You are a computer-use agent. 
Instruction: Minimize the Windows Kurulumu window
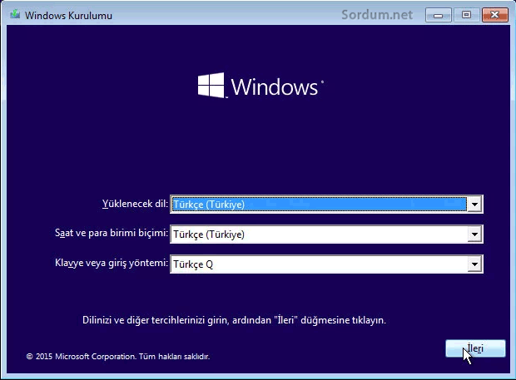pyautogui.click(x=438, y=15)
